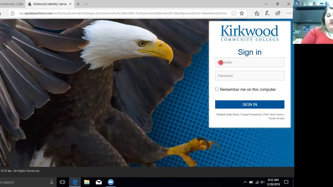This screenshot has height=187, width=333.
Task: Click the network Wi-Fi tray icon
Action: (x=257, y=182)
